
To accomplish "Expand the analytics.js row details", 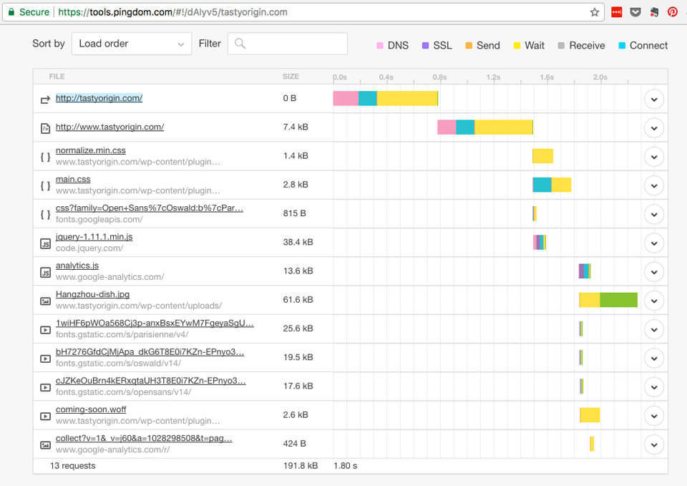I will [653, 272].
